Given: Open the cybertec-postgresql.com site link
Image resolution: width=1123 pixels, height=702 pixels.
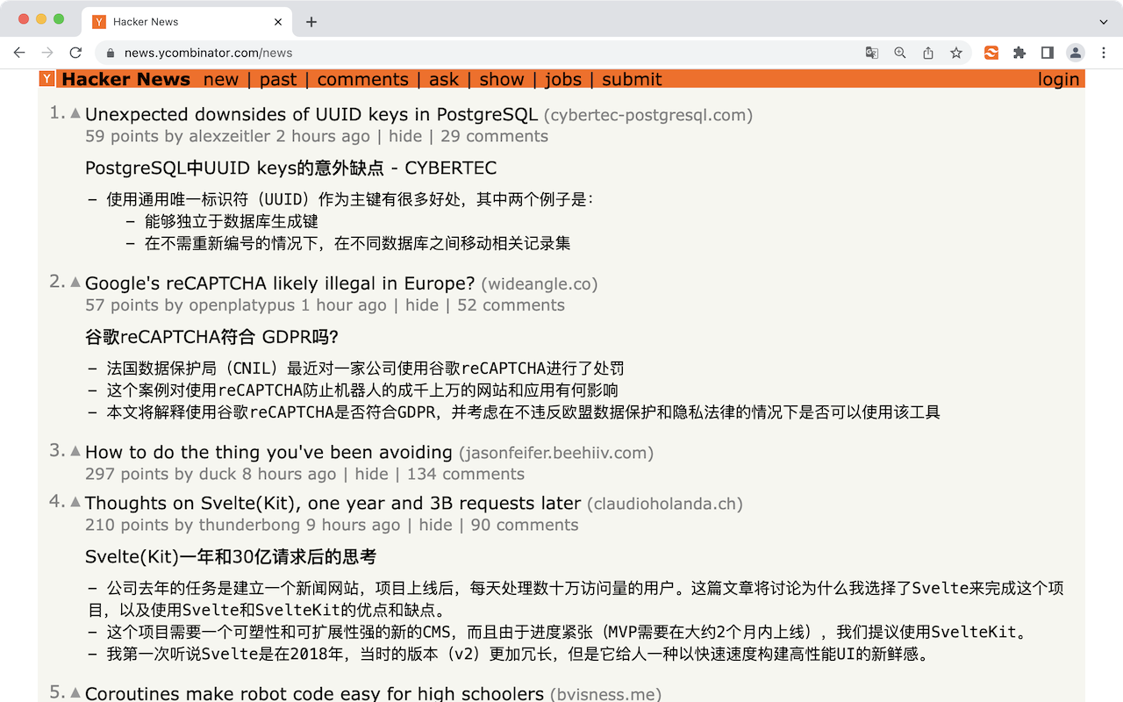Looking at the screenshot, I should coord(648,115).
